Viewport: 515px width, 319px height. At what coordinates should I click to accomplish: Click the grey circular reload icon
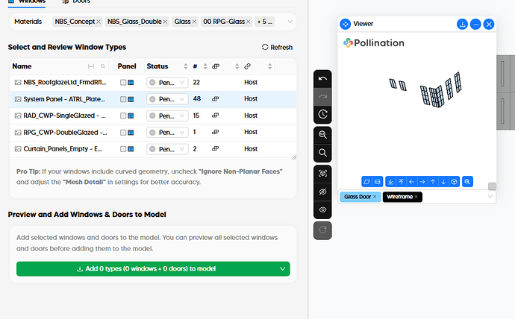pyautogui.click(x=322, y=230)
